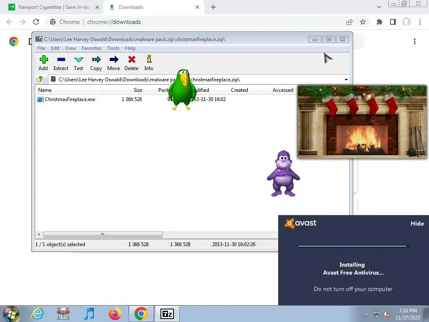The image size is (429, 322).
Task: Click the Christmas fireplace animation window
Action: [x=362, y=122]
